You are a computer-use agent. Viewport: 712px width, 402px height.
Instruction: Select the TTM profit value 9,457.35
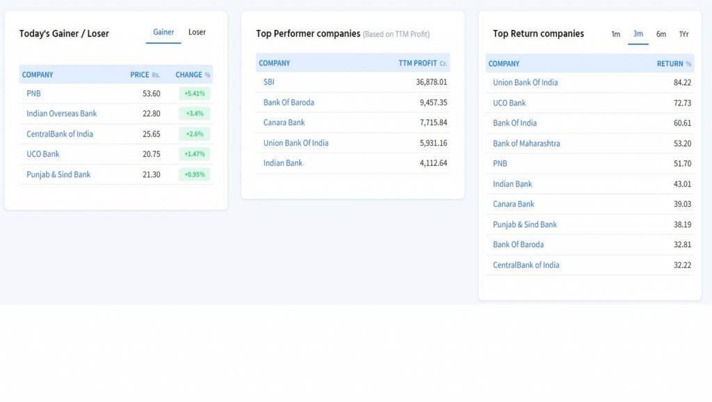click(433, 103)
